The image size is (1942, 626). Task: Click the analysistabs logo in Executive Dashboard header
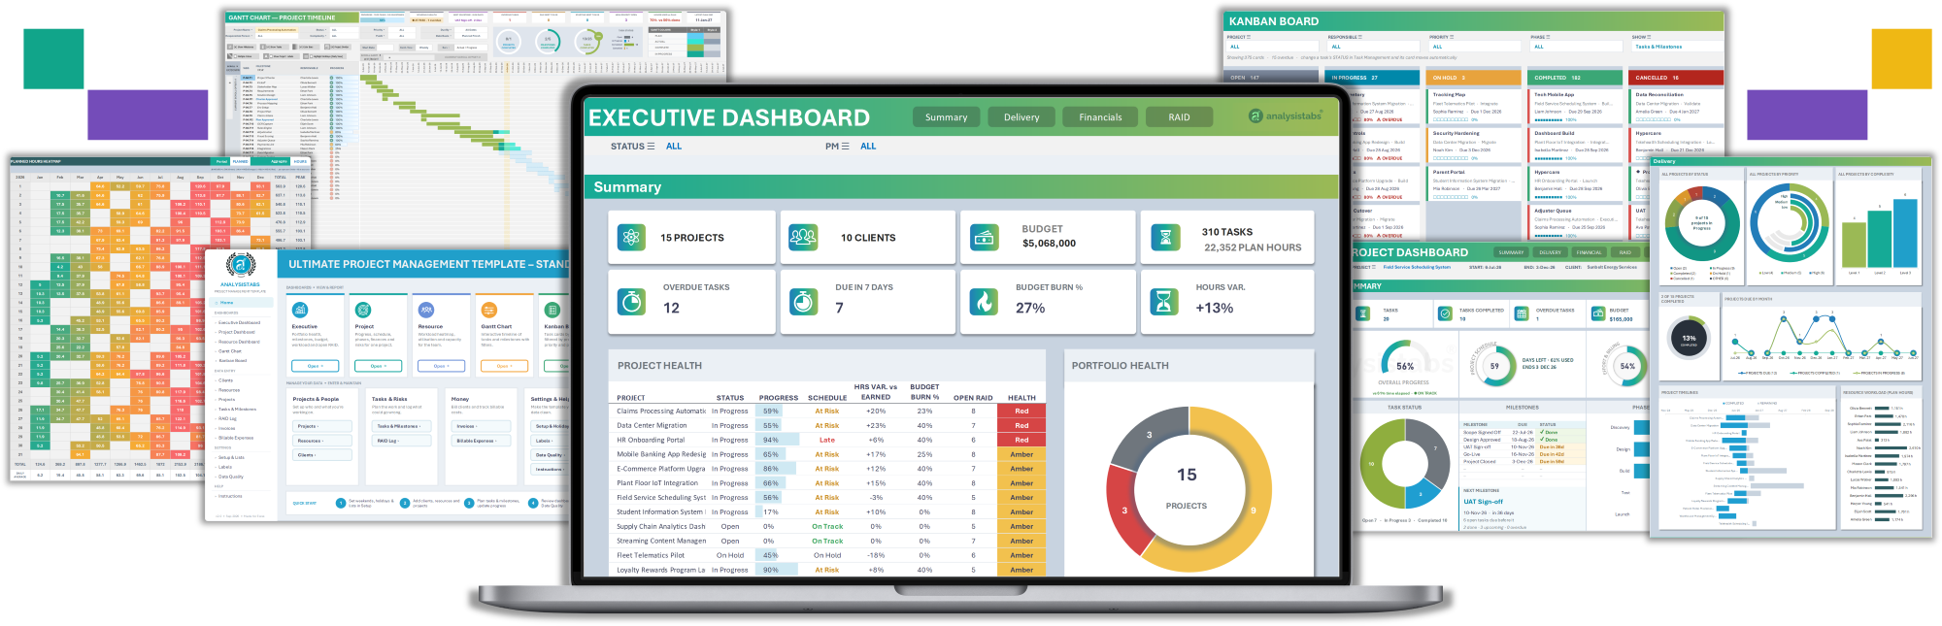[1286, 116]
